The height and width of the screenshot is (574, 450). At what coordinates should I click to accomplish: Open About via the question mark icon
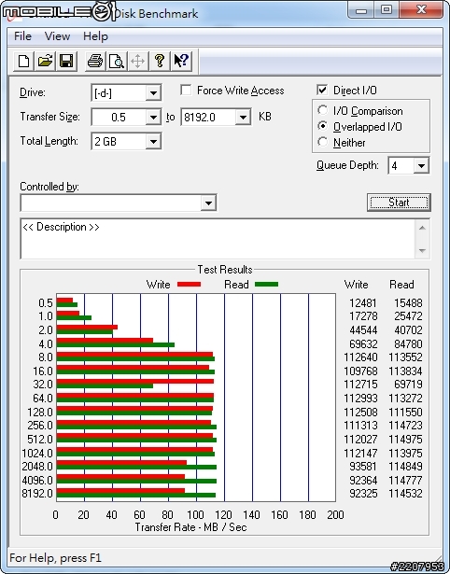160,61
